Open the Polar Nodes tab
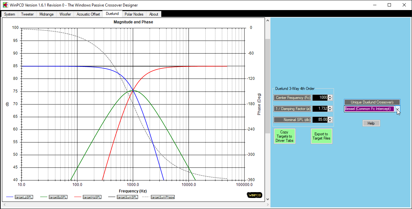Viewport: 412px width, 209px height. (x=134, y=14)
